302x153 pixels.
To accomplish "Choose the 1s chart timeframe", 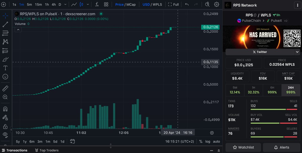I will (14, 4).
